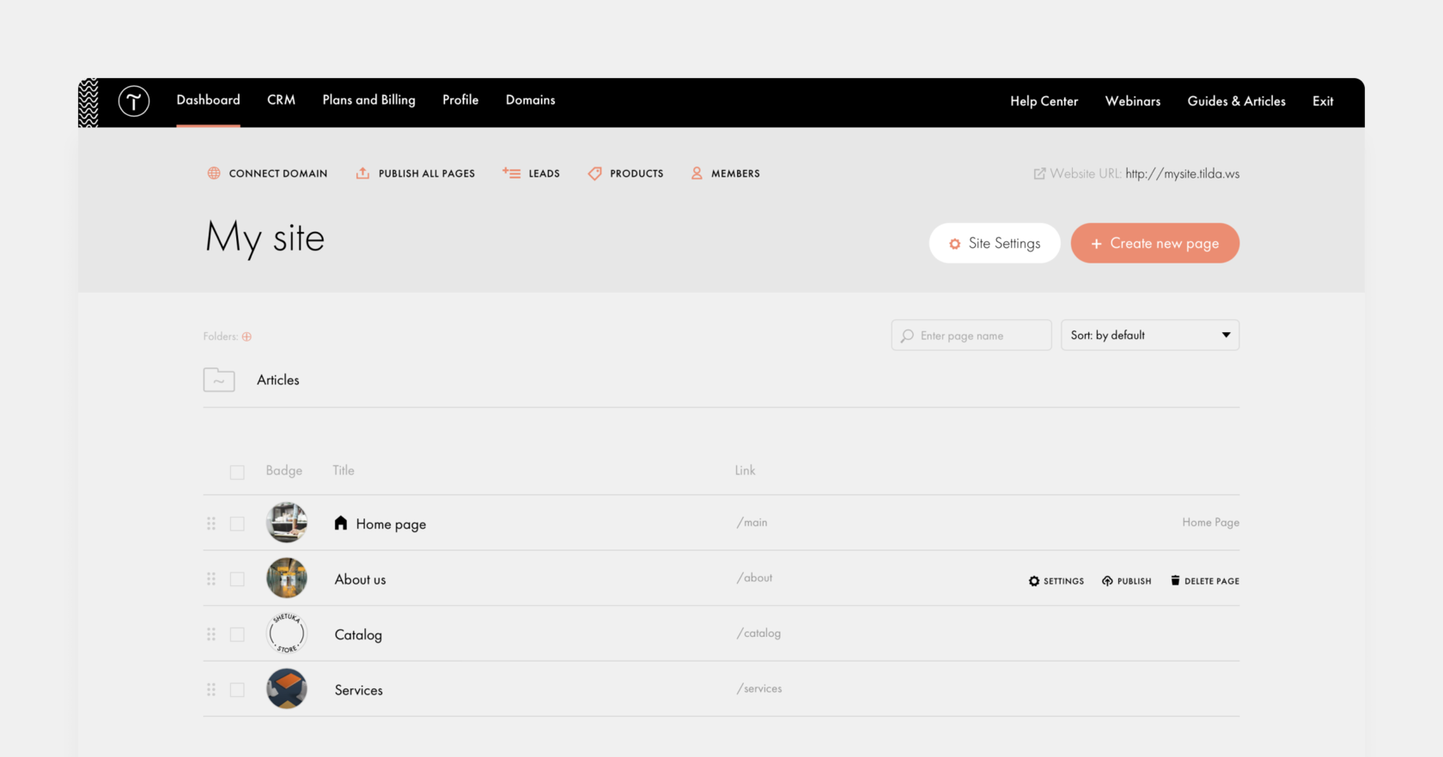The height and width of the screenshot is (757, 1443).
Task: Click the Connect Domain globe icon
Action: point(214,173)
